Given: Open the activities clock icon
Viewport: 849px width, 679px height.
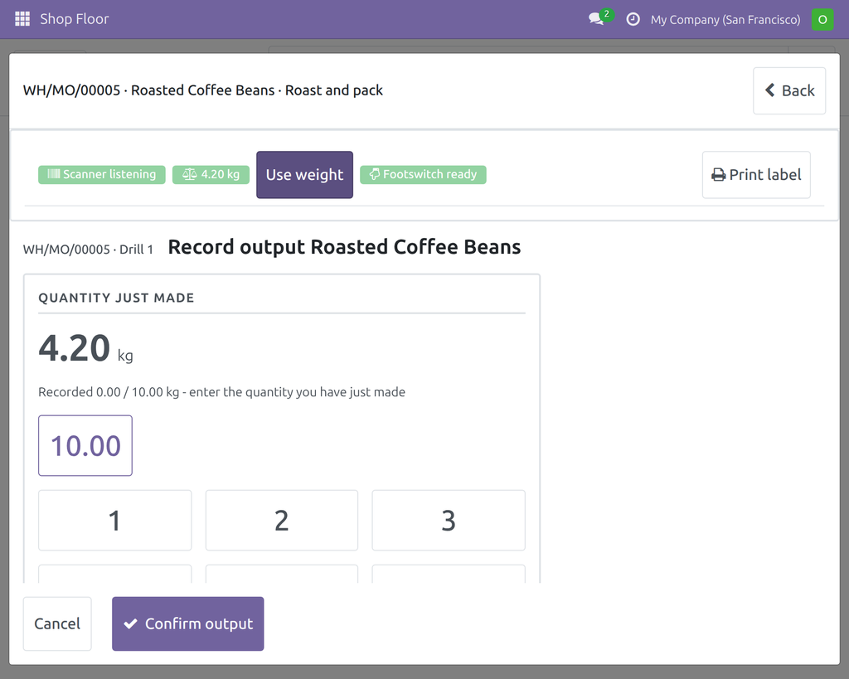Looking at the screenshot, I should pos(633,20).
